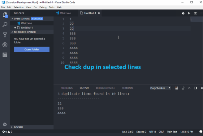Select Untitled-1 in Open Editors list
This screenshot has height=136, width=203.
pyautogui.click(x=27, y=28)
